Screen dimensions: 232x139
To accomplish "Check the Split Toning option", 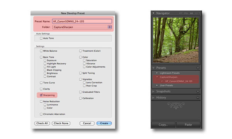I will pyautogui.click(x=80, y=73).
